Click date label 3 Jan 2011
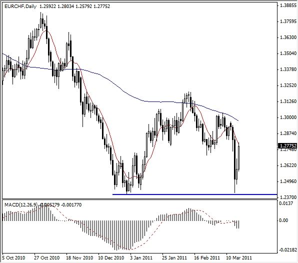Image resolution: width=298 pixels, height=263 pixels. (x=141, y=258)
